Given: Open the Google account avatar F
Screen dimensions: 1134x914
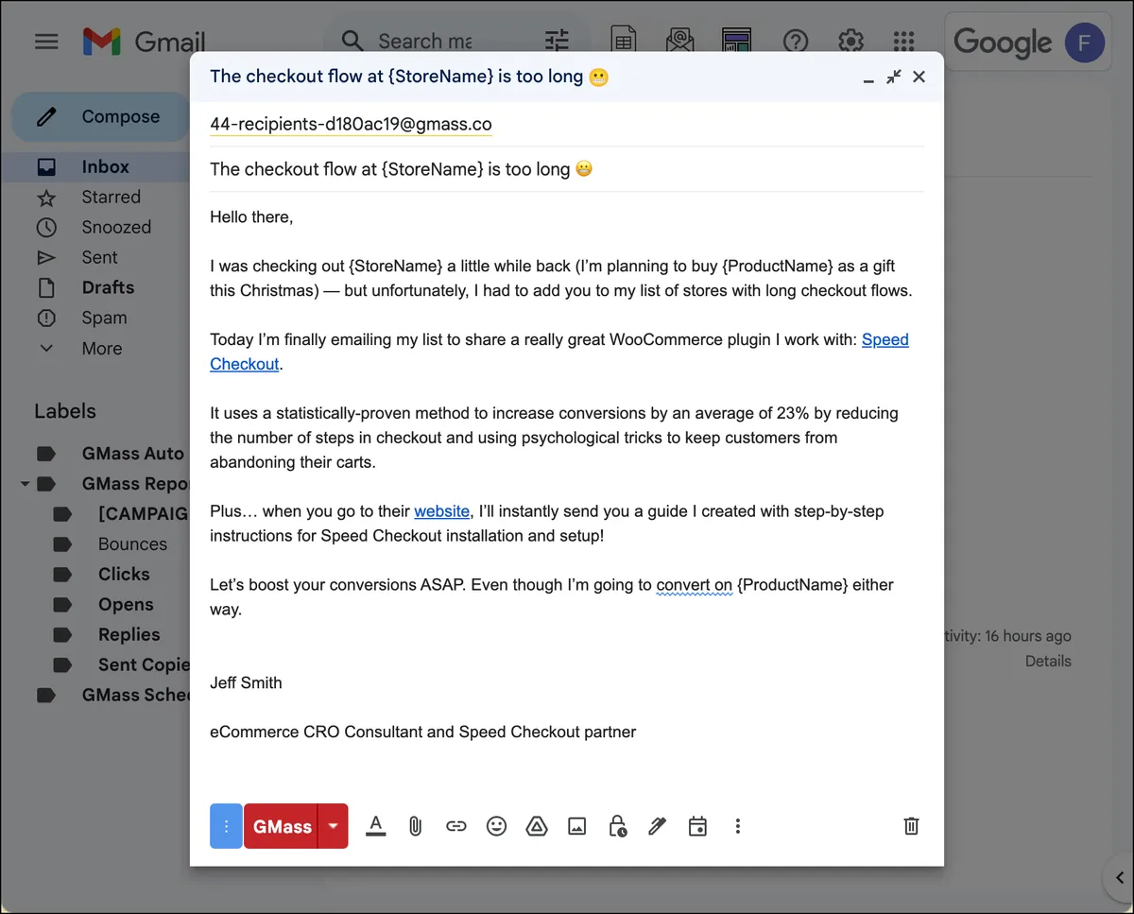Looking at the screenshot, I should [x=1084, y=43].
